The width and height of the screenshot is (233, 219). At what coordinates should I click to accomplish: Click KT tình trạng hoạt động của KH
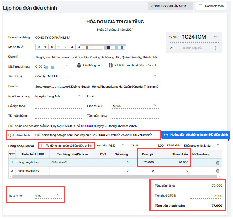pos(135,65)
